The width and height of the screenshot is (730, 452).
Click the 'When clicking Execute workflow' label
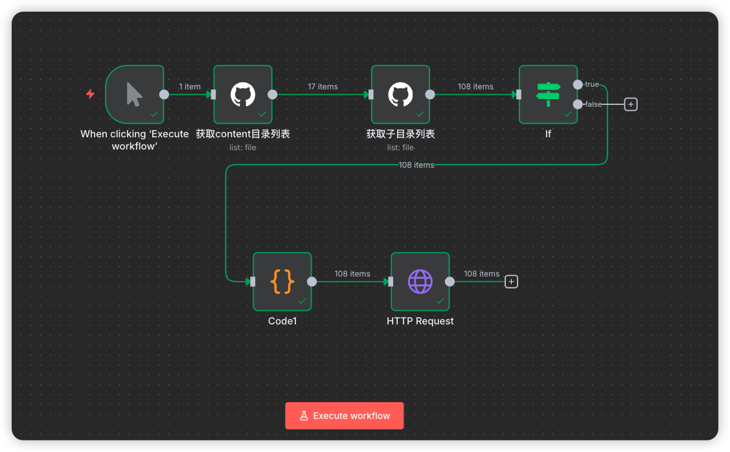[x=135, y=140]
